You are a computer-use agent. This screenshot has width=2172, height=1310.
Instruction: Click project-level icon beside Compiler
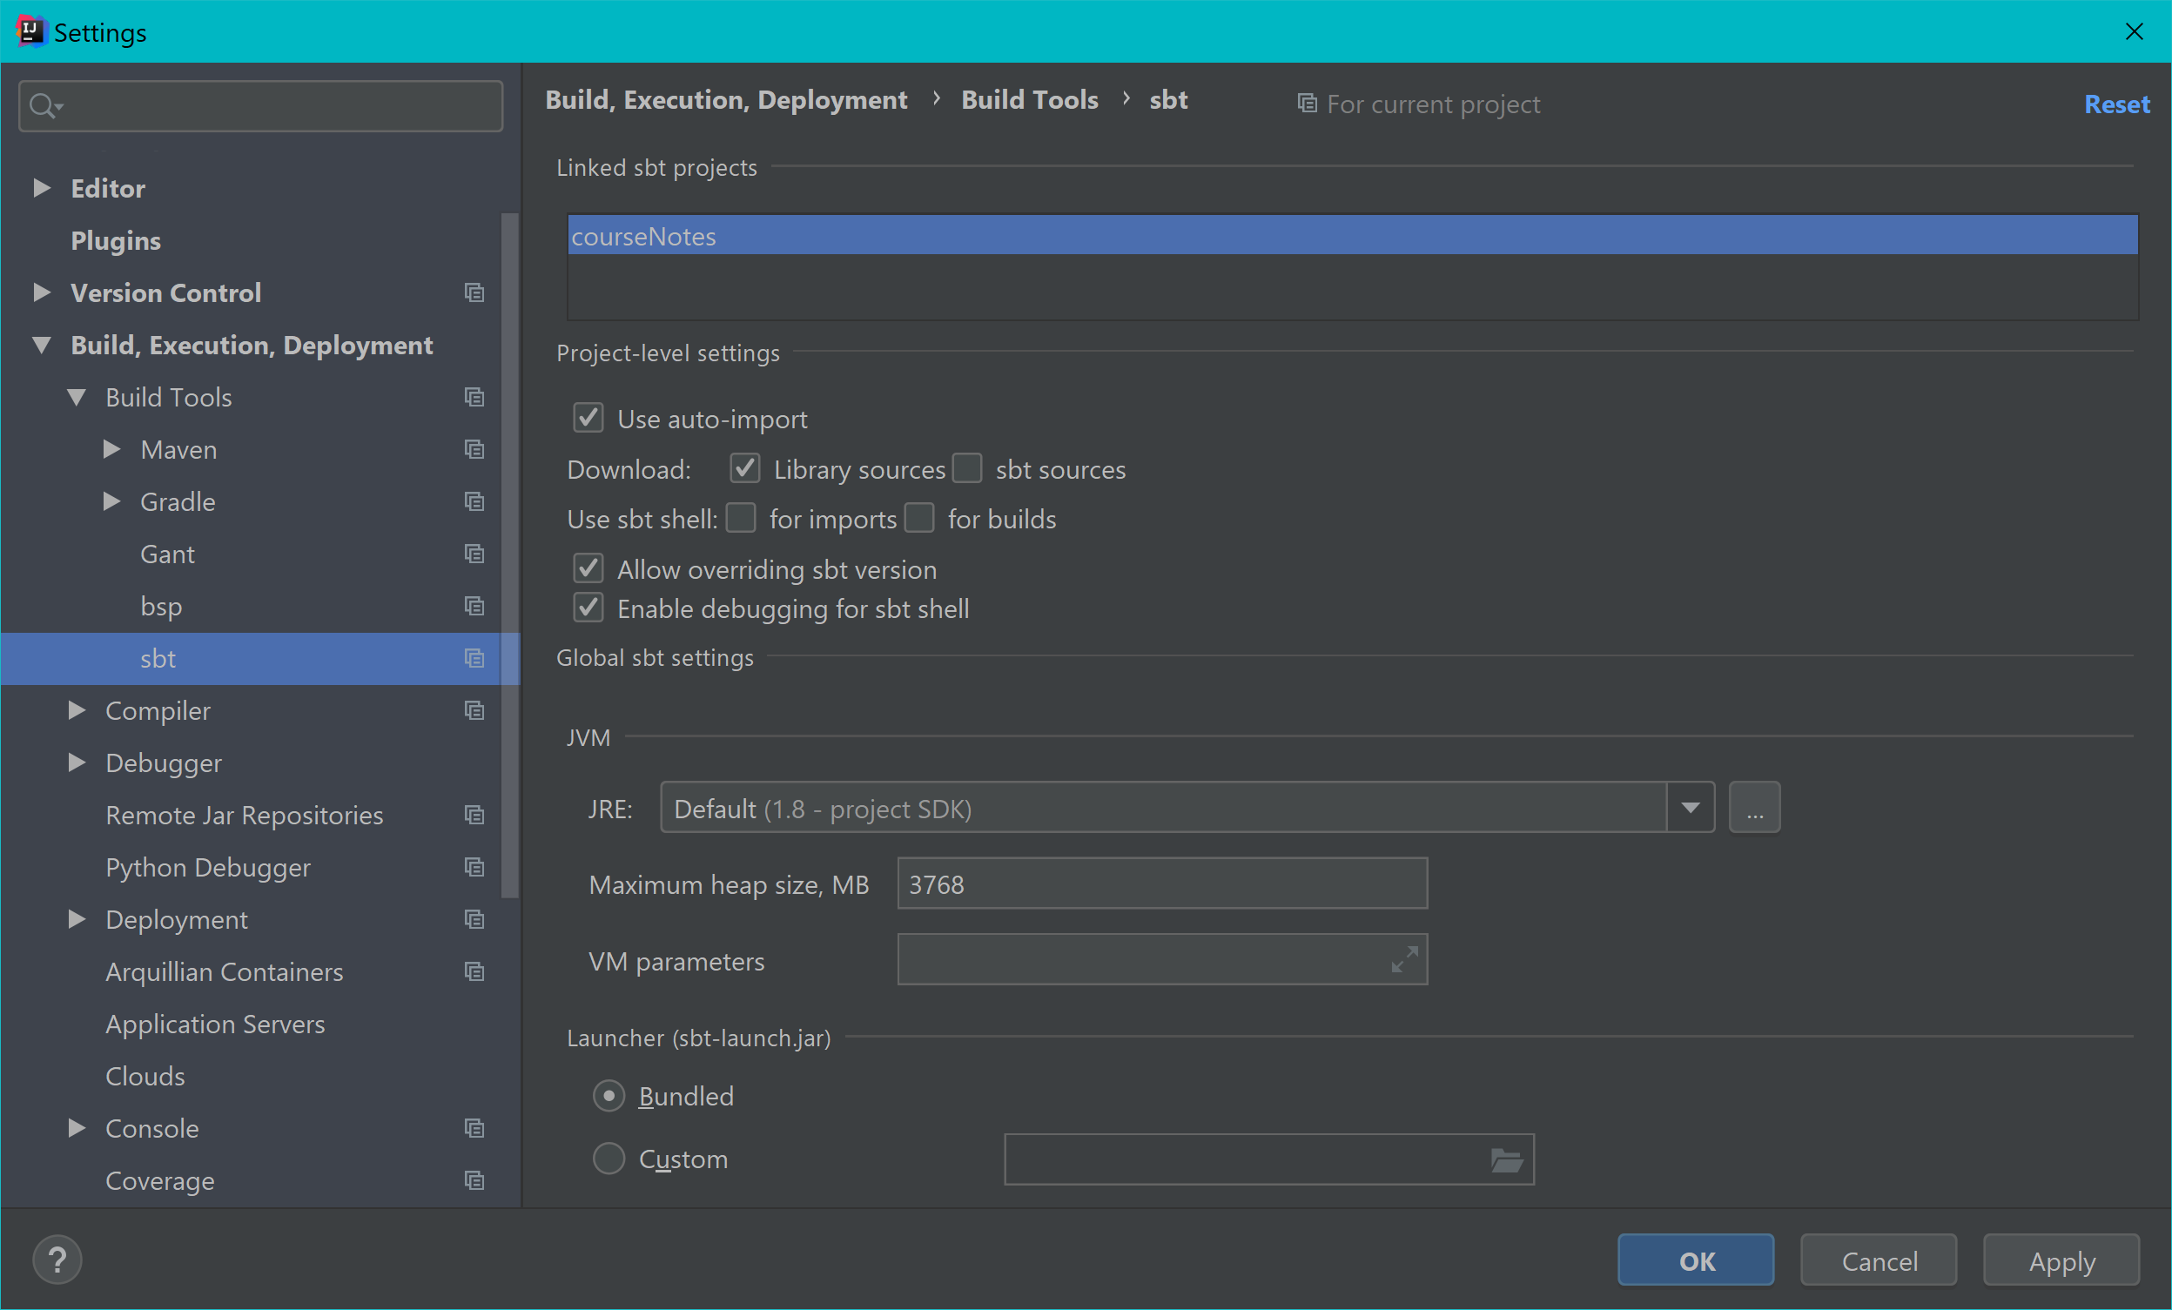[x=474, y=710]
